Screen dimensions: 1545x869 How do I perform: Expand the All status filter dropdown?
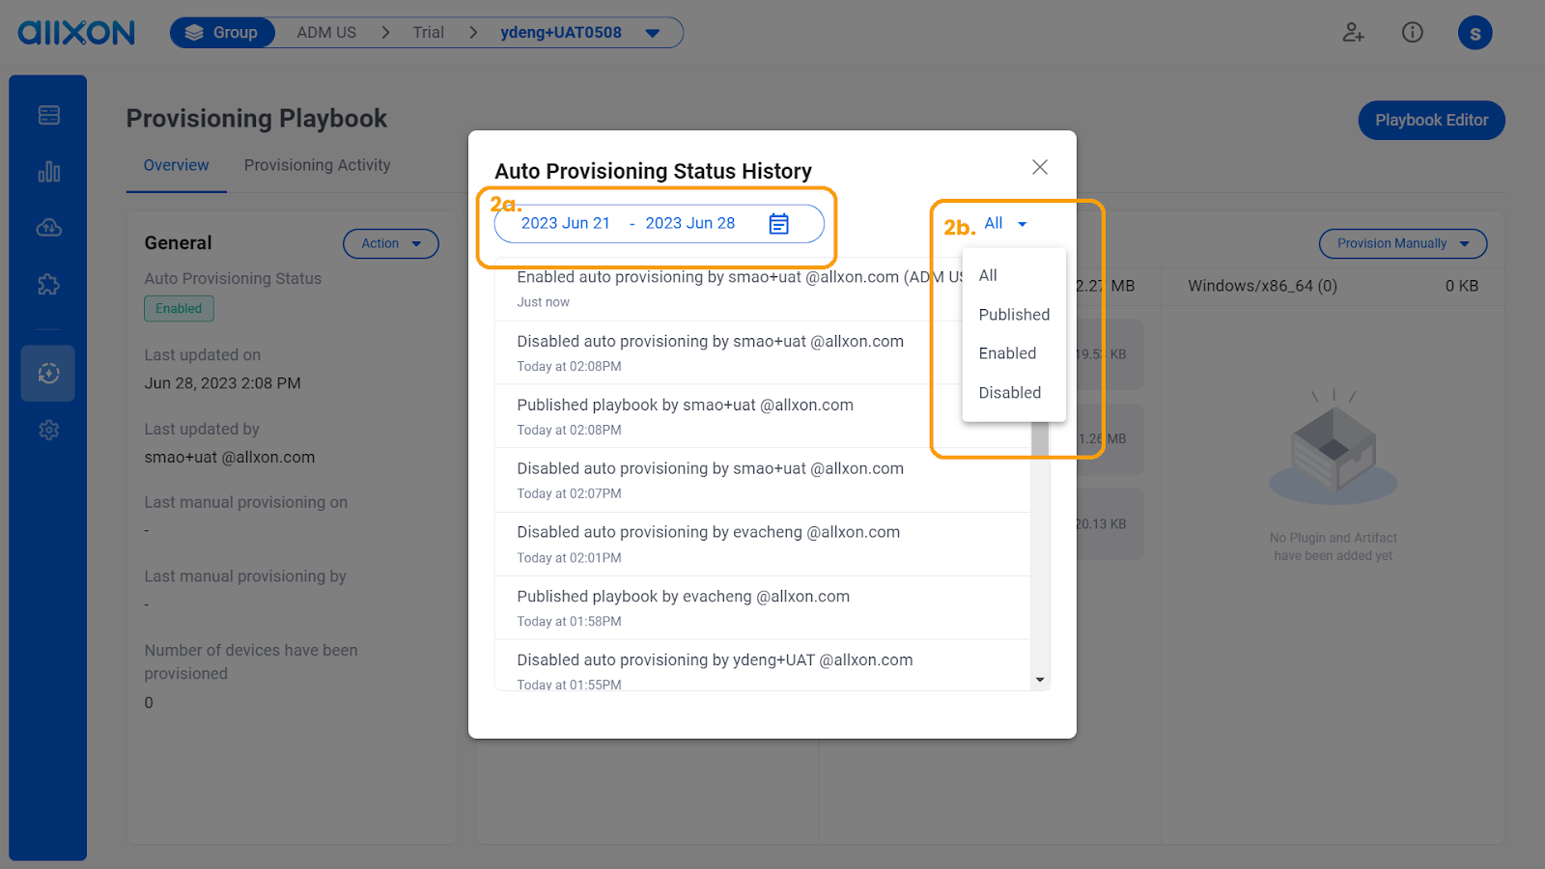[x=1005, y=224]
